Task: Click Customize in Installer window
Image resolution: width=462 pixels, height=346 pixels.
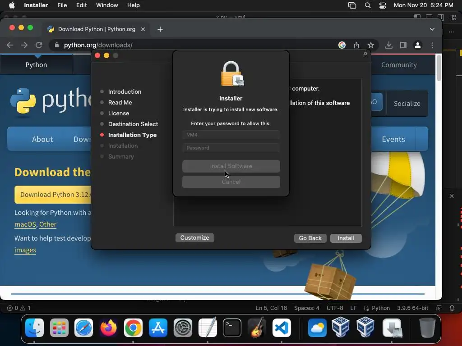Action: (x=195, y=238)
